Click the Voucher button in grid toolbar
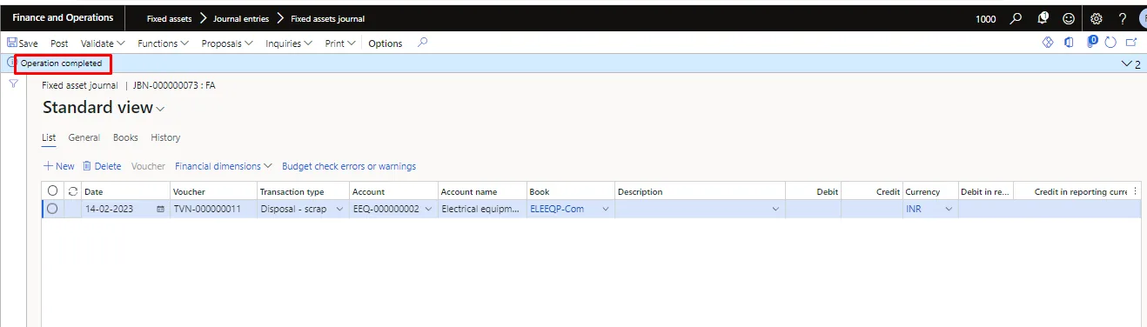1147x327 pixels. click(148, 166)
